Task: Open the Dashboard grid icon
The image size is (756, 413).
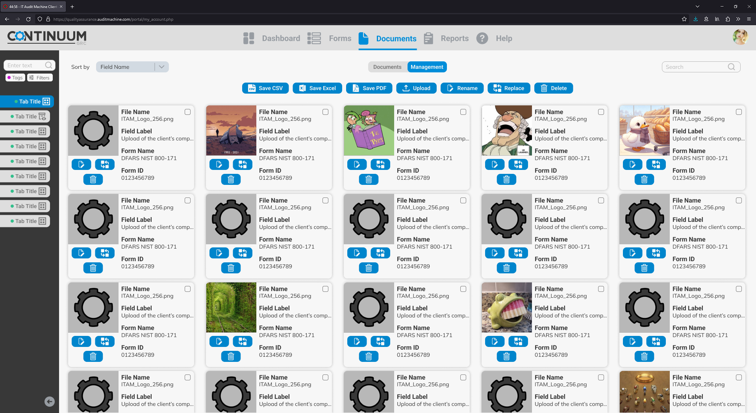Action: 249,38
